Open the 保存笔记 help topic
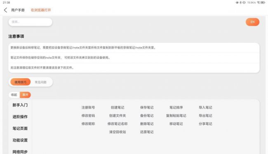268x154 pixels. (147, 107)
